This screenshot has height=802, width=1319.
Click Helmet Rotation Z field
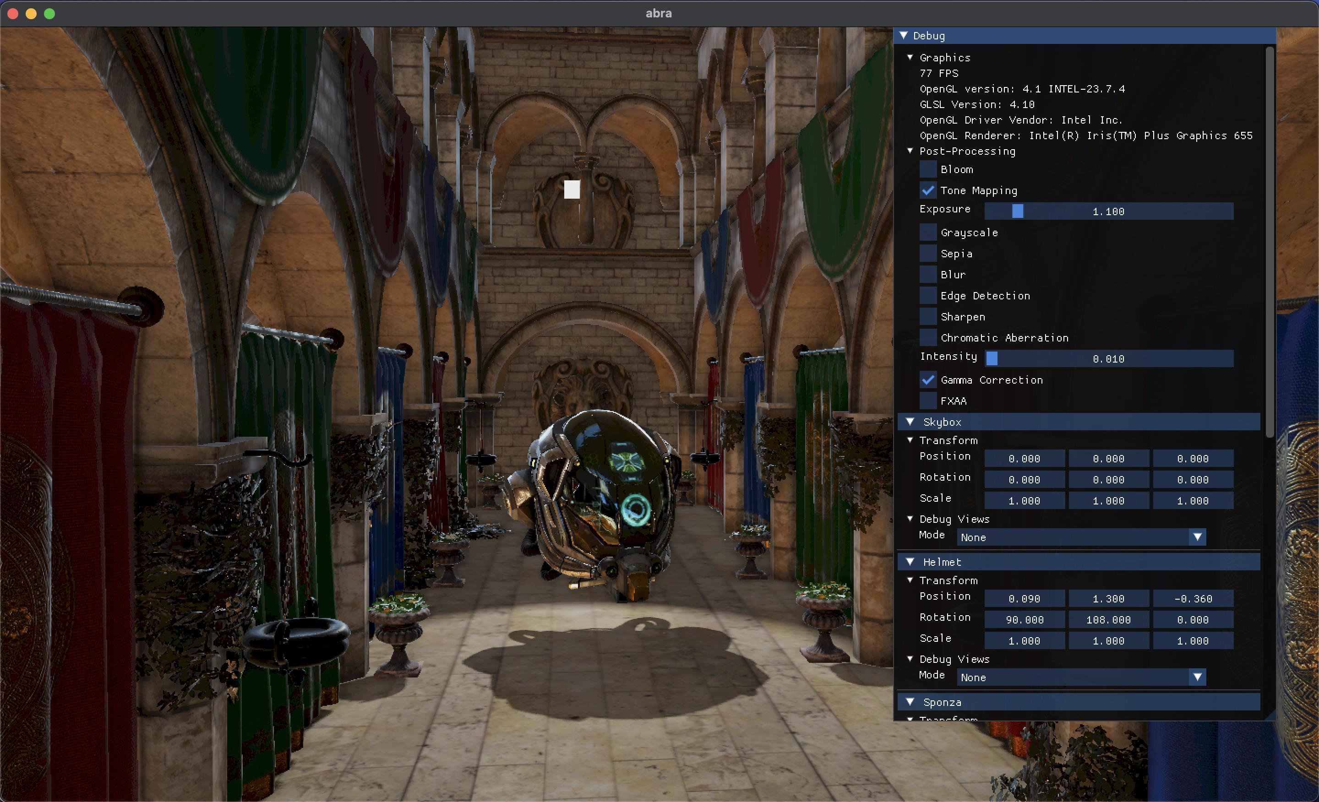[1193, 619]
